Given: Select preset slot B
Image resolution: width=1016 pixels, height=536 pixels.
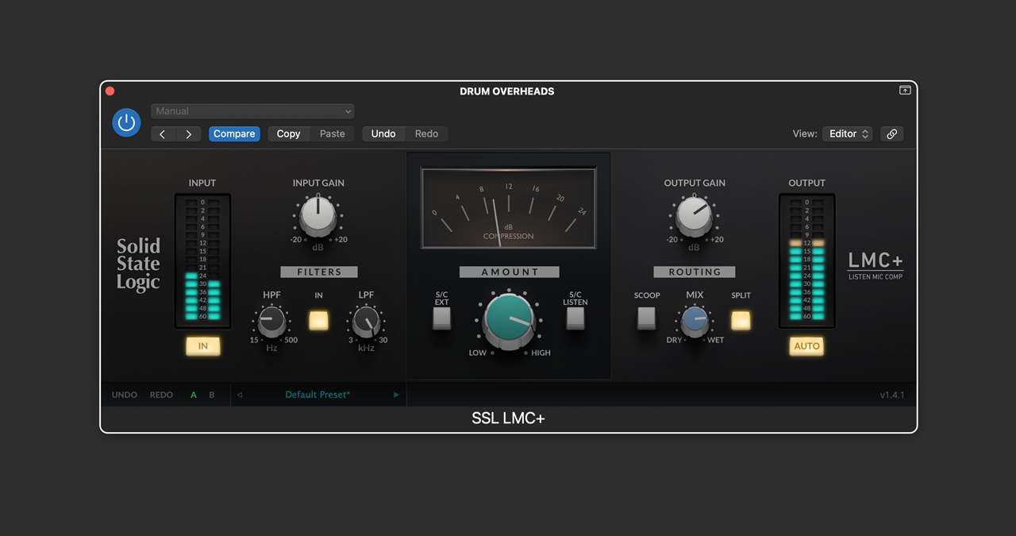Looking at the screenshot, I should click(212, 395).
